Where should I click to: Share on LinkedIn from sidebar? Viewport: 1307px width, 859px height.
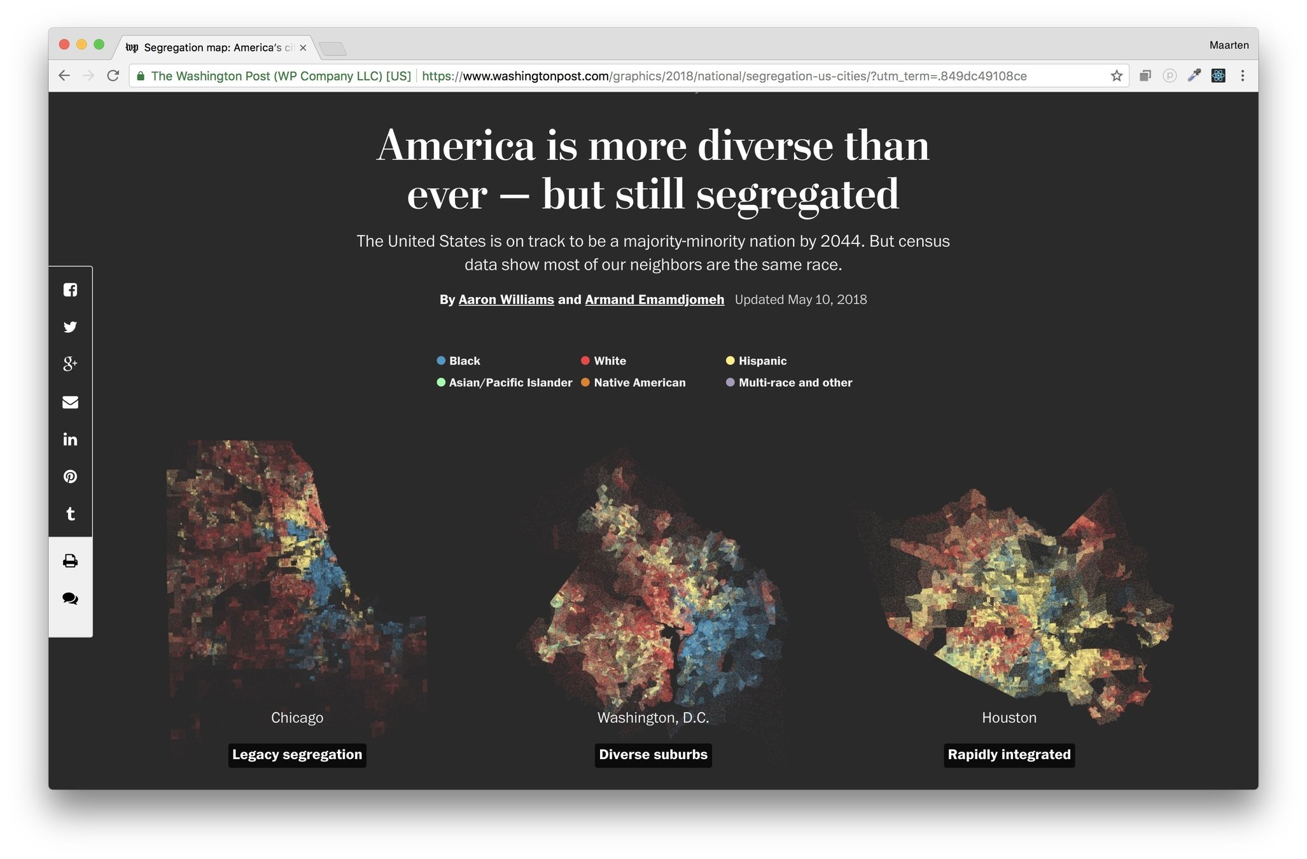pos(70,440)
